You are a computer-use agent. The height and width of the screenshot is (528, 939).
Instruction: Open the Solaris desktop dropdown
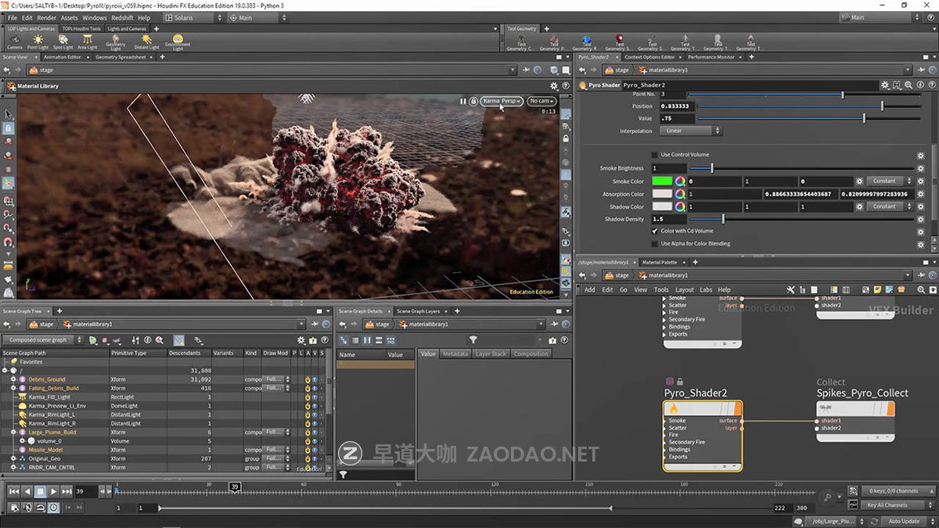click(194, 17)
